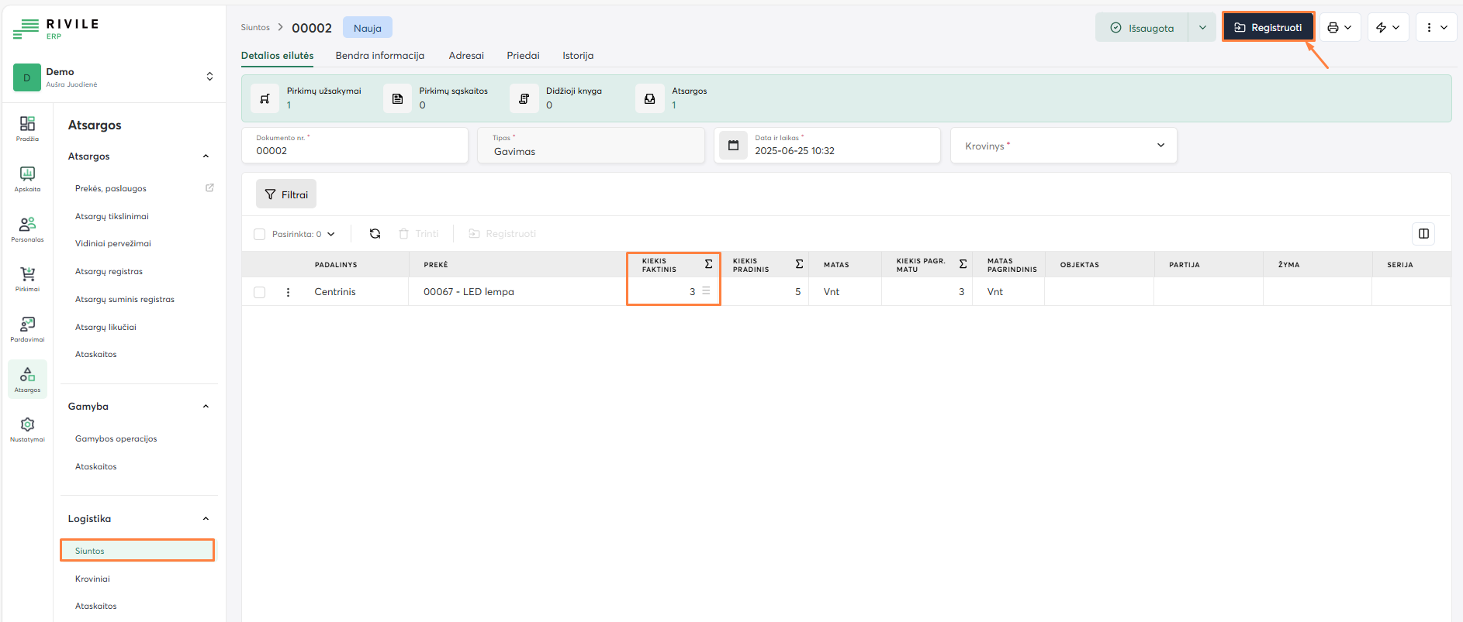Open the Pradžia home icon in sidebar
The height and width of the screenshot is (622, 1463).
tap(27, 128)
